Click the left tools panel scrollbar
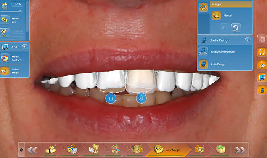The height and width of the screenshot is (158, 267). (27, 16)
